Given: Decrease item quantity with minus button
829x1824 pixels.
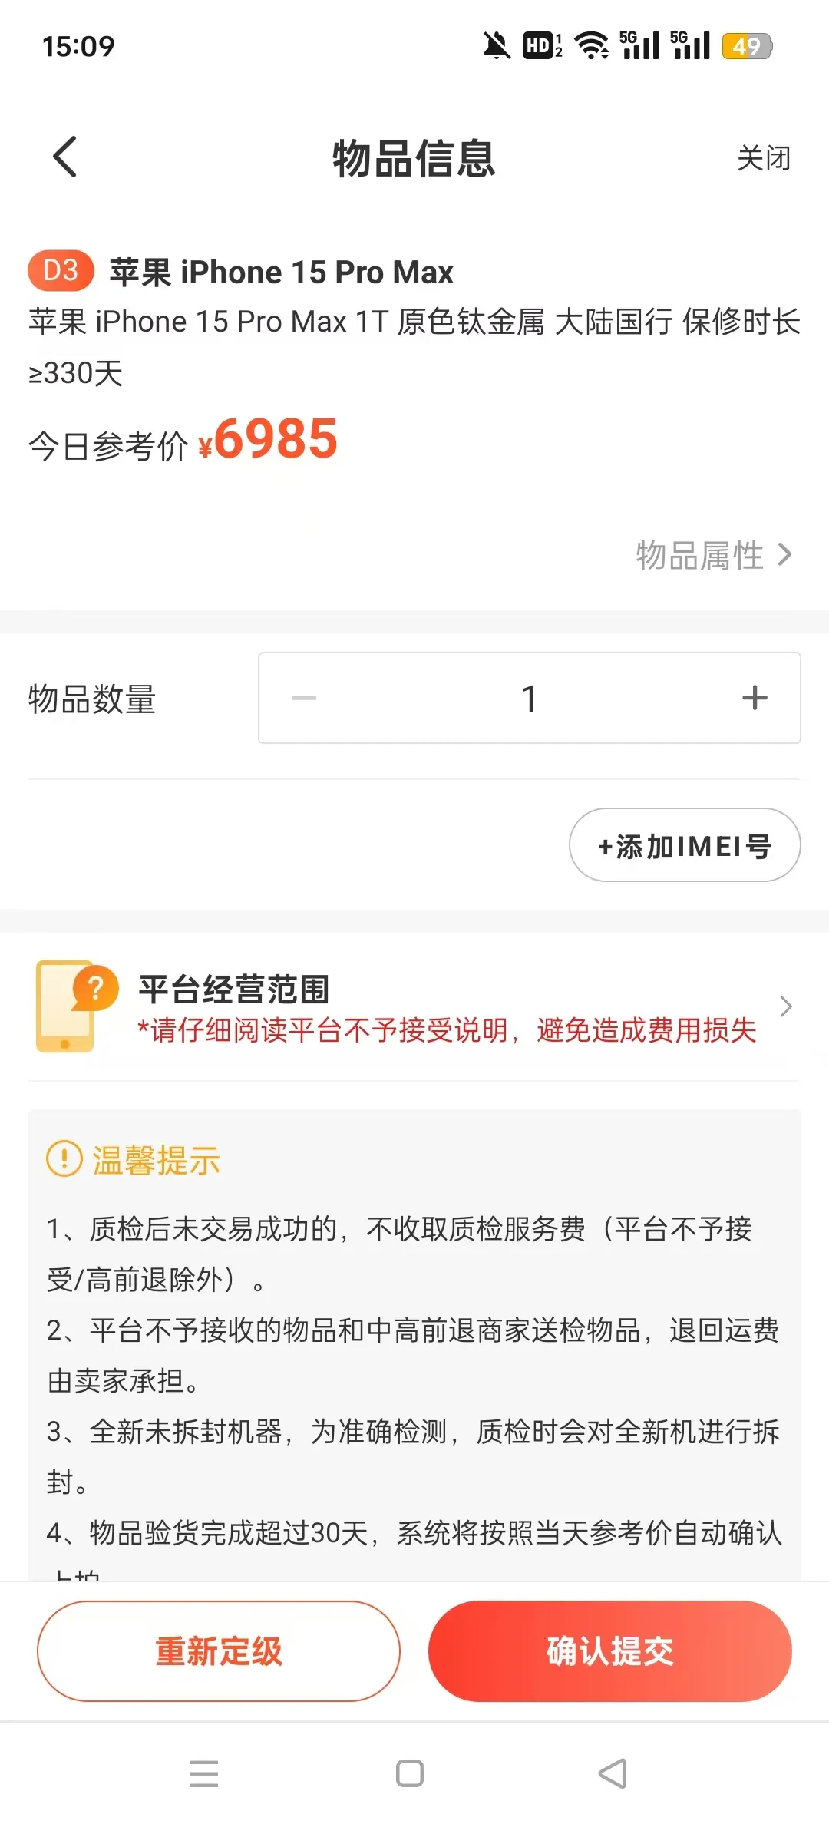Looking at the screenshot, I should pyautogui.click(x=304, y=698).
